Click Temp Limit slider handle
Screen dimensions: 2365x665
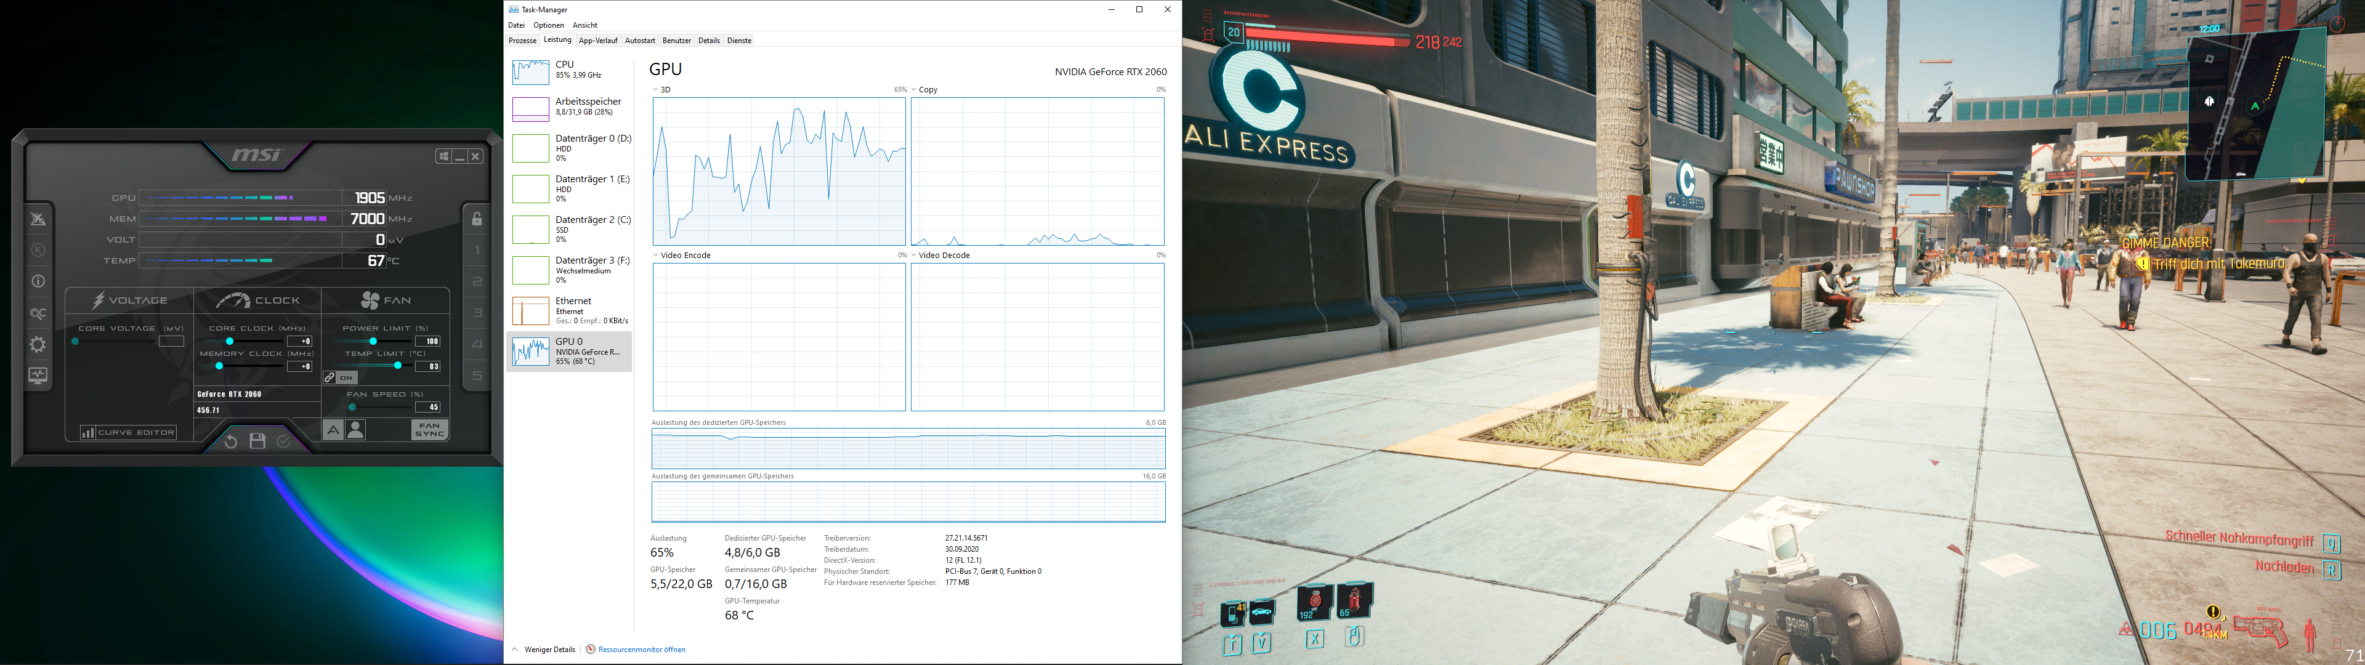pos(397,366)
